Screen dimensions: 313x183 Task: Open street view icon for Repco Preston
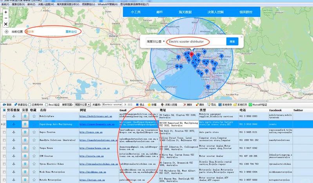click(25, 132)
